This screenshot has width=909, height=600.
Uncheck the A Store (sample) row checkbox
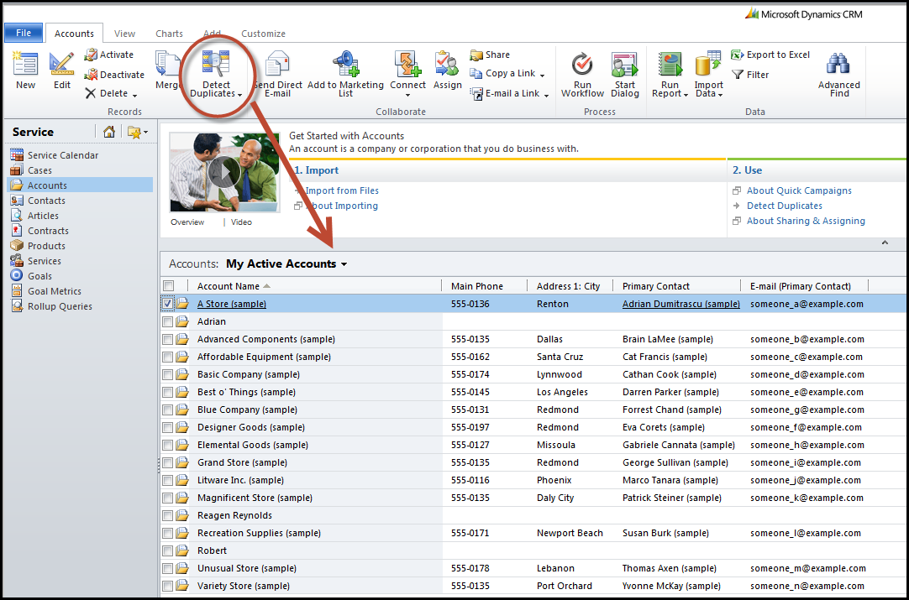pos(167,304)
